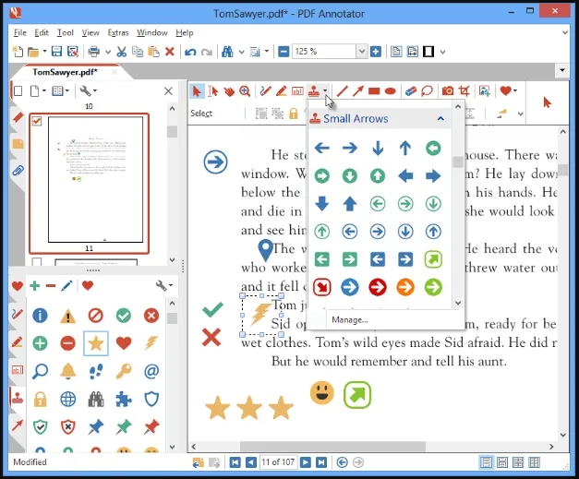The width and height of the screenshot is (579, 479).
Task: Click the binoculars Find icon
Action: 227,52
